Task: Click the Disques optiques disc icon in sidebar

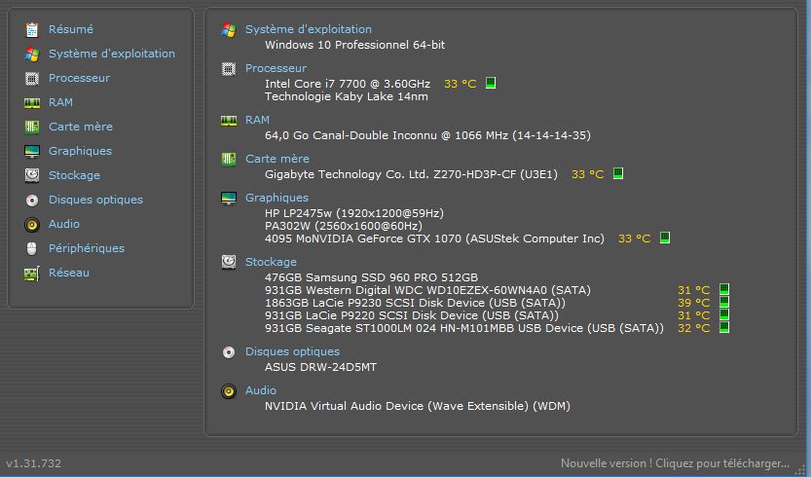Action: [31, 200]
